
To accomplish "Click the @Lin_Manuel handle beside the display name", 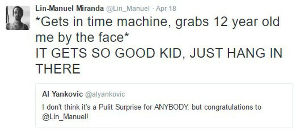I will pyautogui.click(x=127, y=8).
